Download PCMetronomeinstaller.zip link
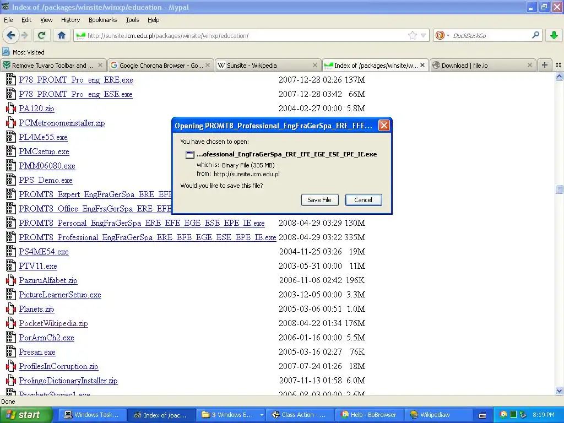564x423 pixels. point(62,123)
